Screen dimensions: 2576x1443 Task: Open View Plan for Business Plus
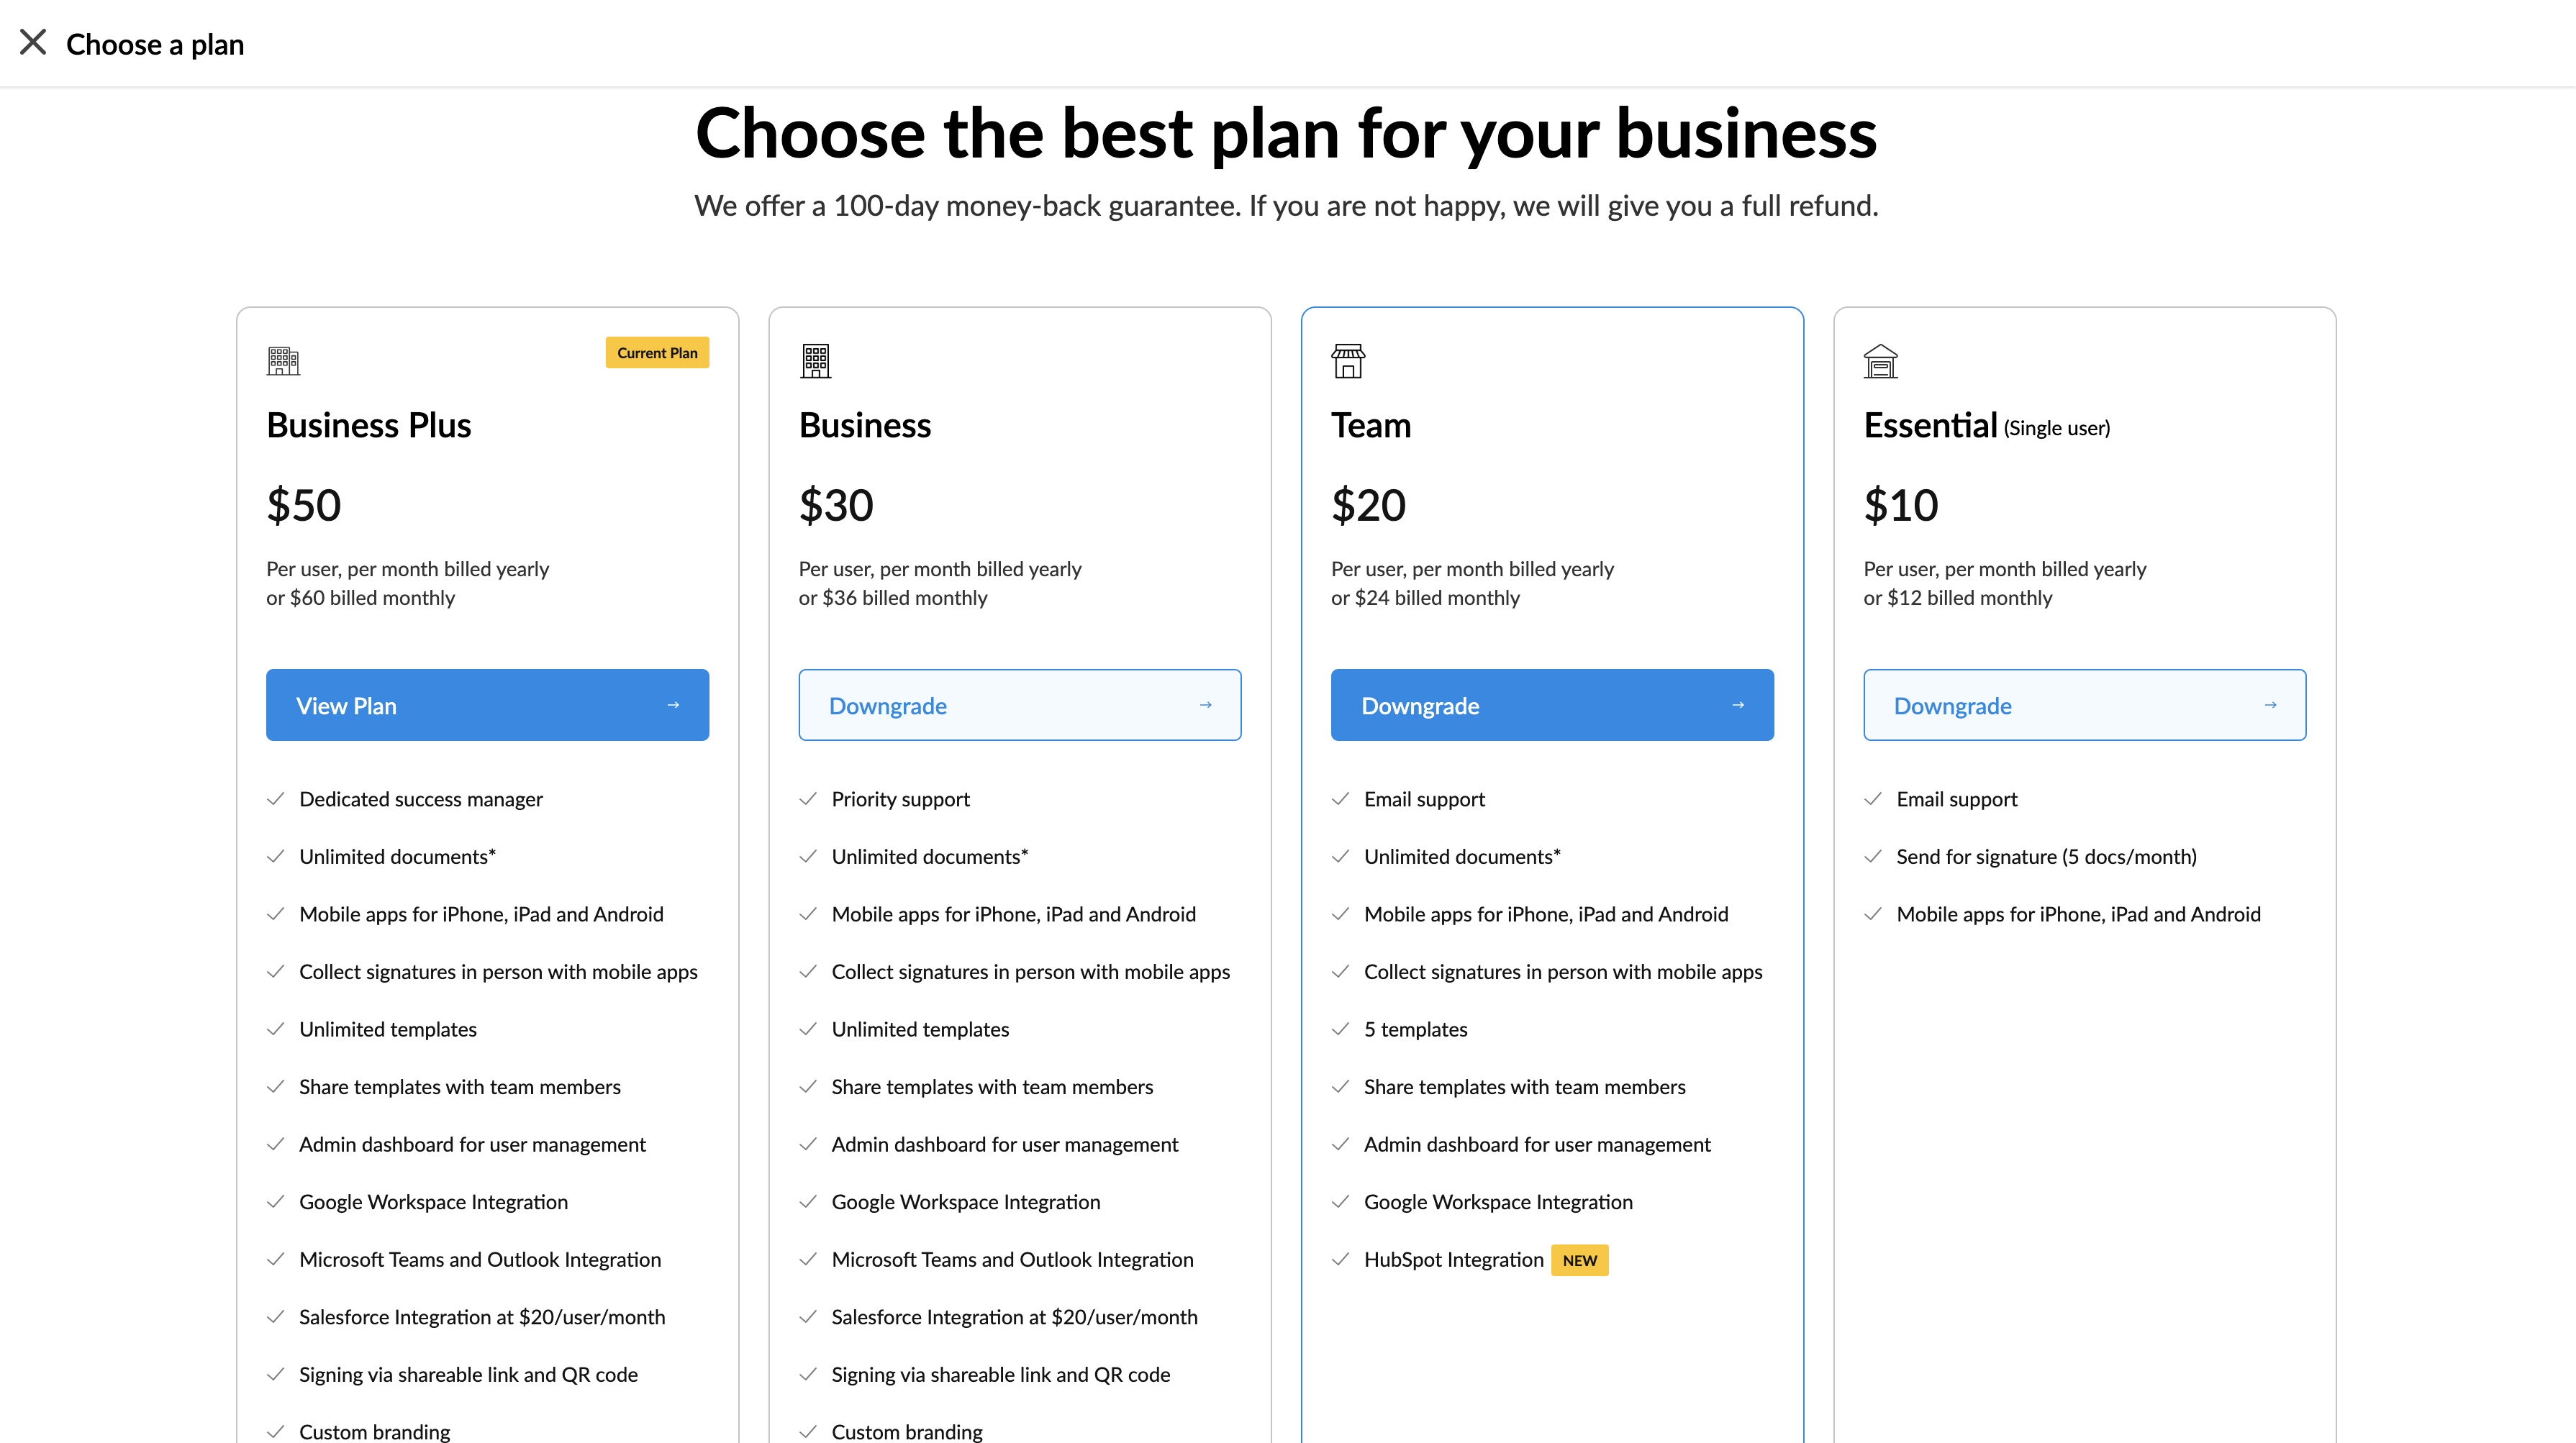[487, 705]
